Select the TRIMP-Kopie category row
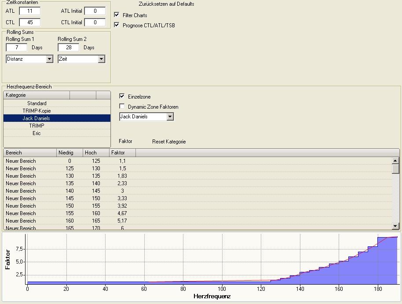 click(57, 111)
